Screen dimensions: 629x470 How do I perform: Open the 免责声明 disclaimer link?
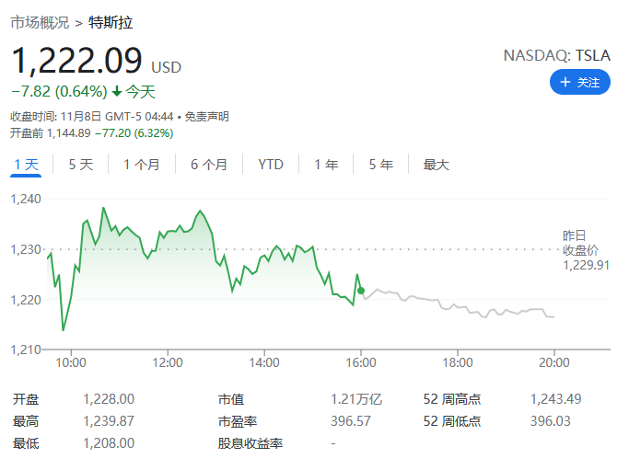click(x=206, y=117)
